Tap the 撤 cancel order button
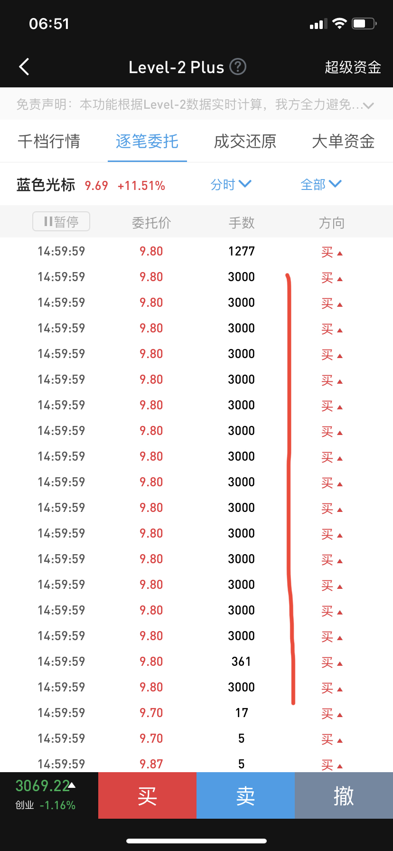The image size is (393, 851). click(x=344, y=795)
